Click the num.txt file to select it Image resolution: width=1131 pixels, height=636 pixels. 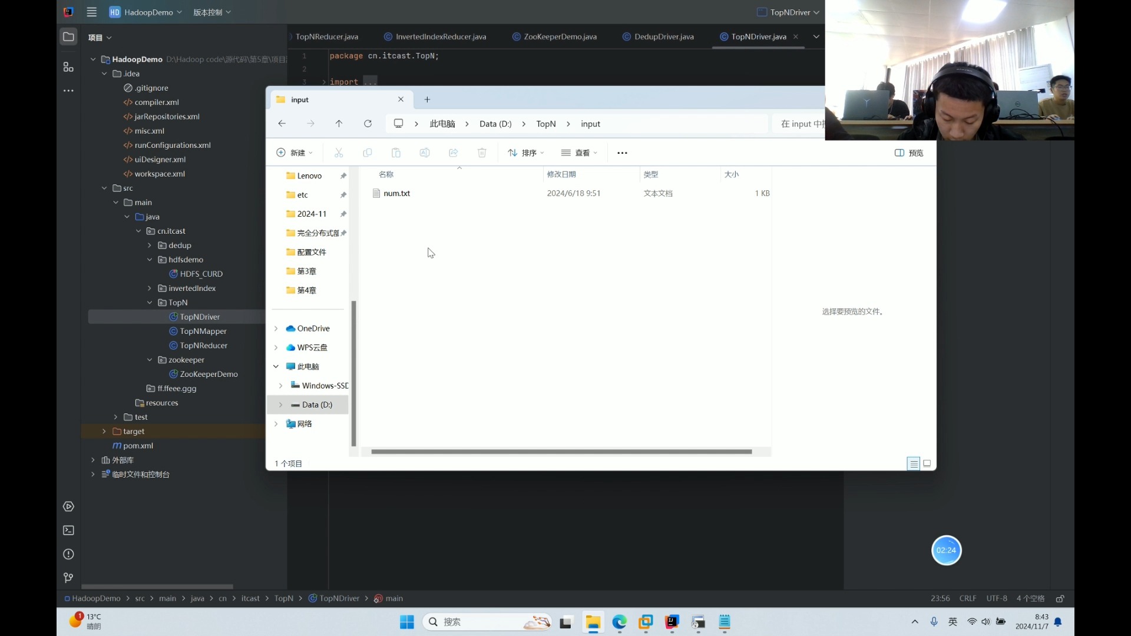397,193
